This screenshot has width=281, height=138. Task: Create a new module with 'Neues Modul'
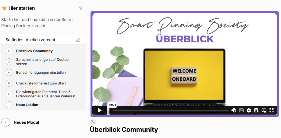pos(26,122)
